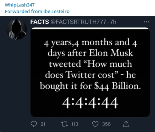Screen dimensions: 155x132
Task: Open the @FACTSRTRUTH777 handle
Action: (x=78, y=22)
